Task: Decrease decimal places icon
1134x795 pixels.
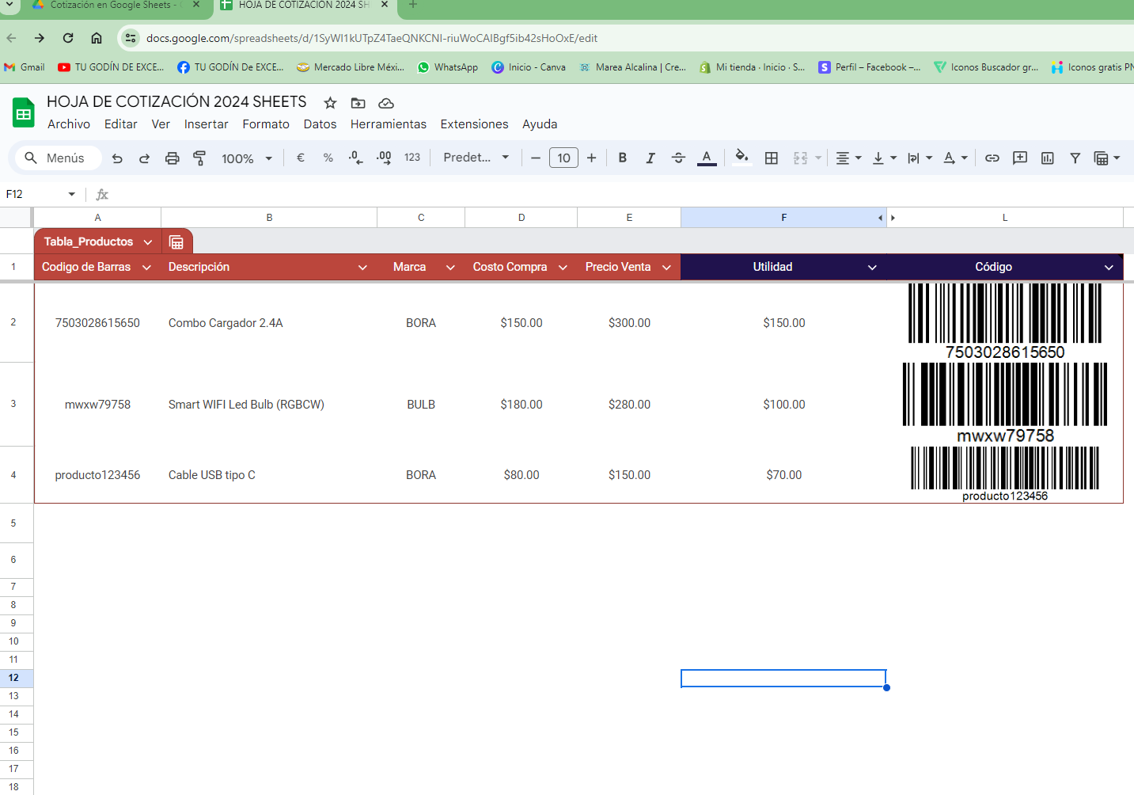Action: click(356, 158)
